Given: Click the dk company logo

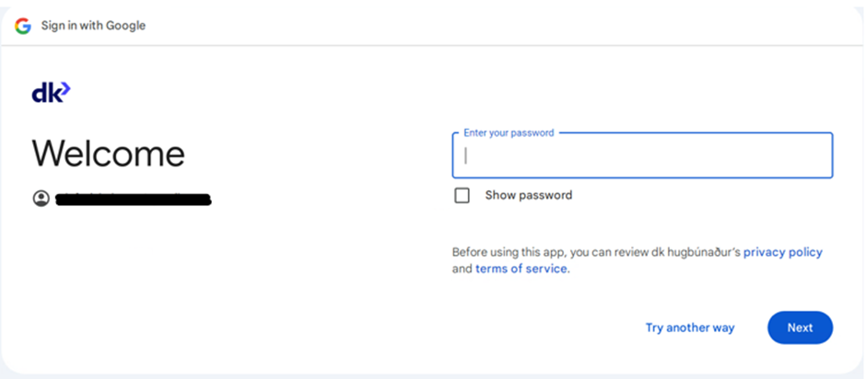Looking at the screenshot, I should (51, 92).
